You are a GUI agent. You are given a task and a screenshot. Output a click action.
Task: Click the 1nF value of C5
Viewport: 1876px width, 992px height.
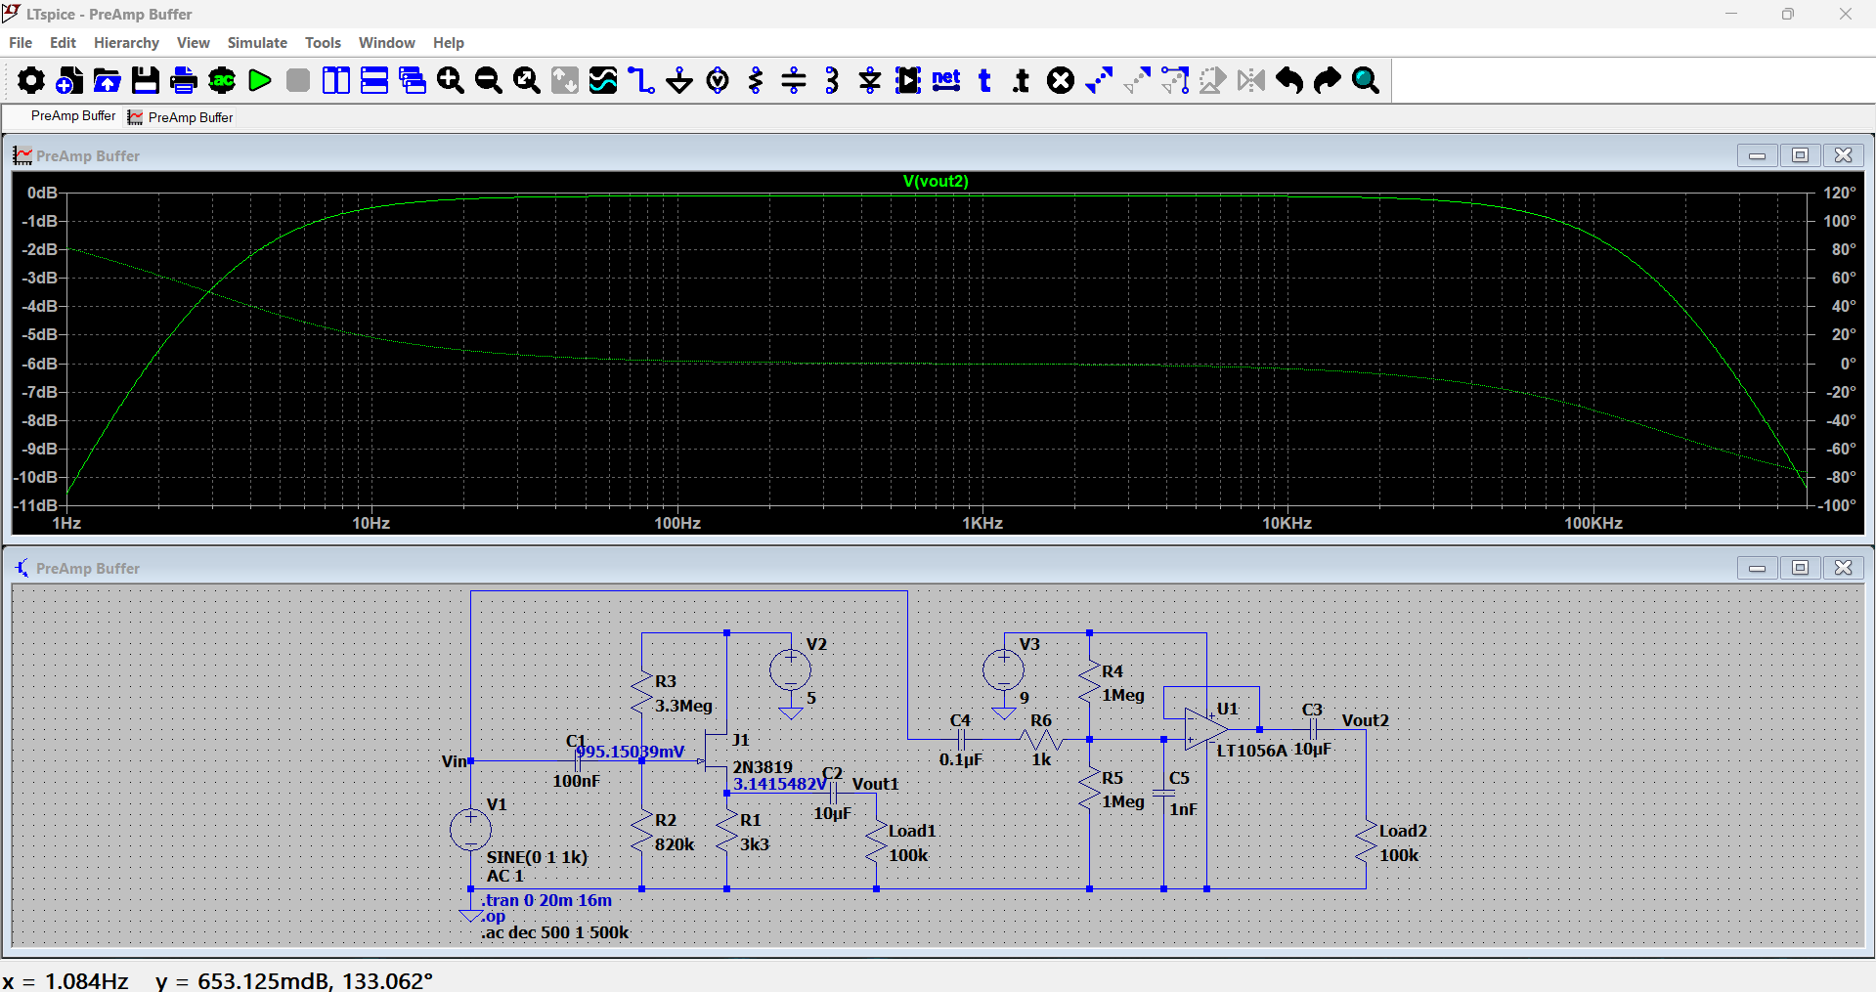click(1183, 809)
